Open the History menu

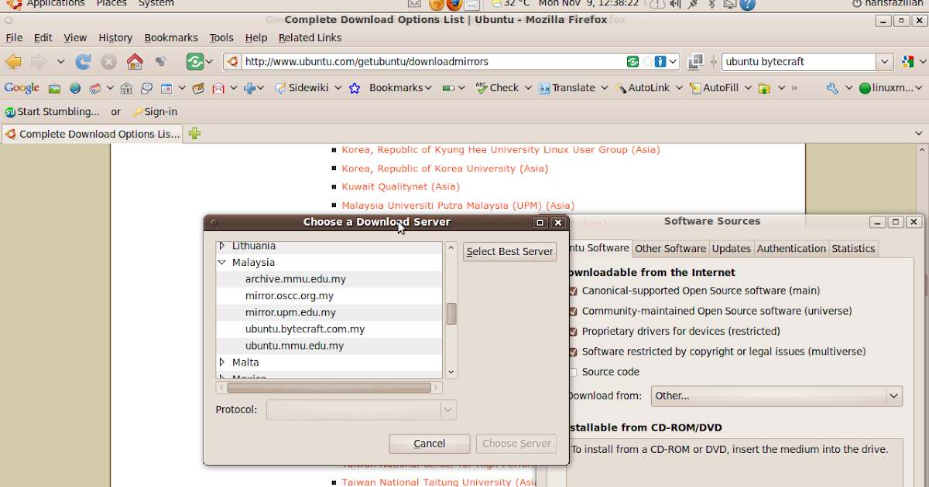tap(115, 37)
